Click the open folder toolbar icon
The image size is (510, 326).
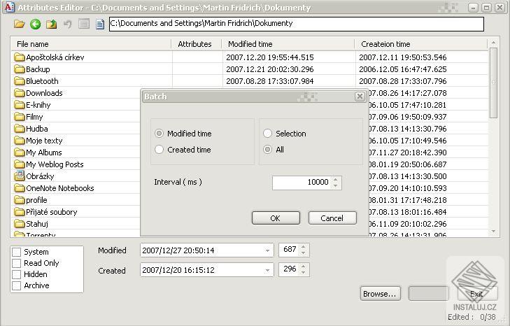pos(19,24)
